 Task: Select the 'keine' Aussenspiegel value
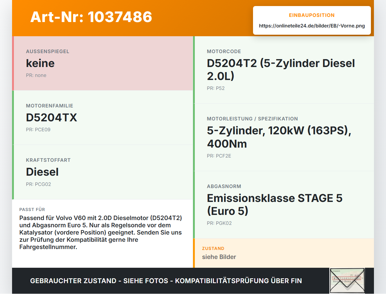click(40, 63)
